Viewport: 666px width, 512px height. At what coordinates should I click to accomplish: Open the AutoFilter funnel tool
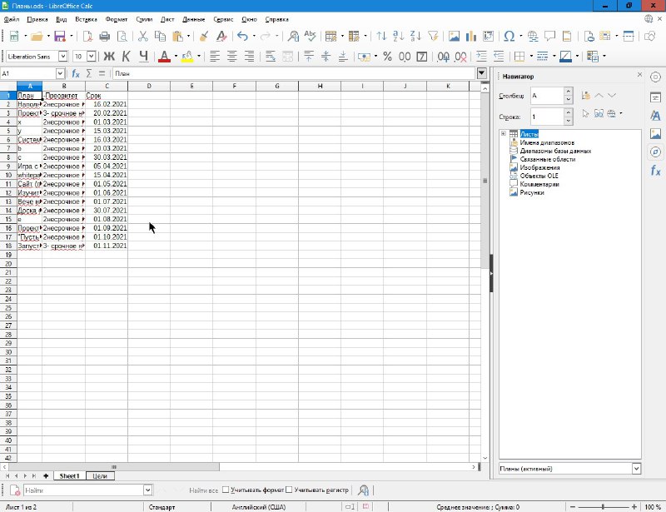(432, 37)
